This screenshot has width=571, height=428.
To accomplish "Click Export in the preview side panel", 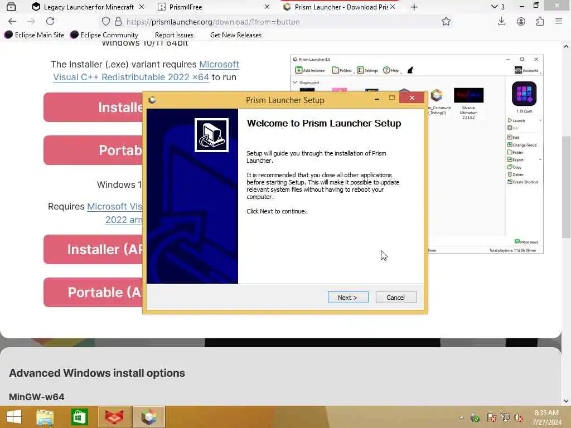I will click(x=516, y=160).
